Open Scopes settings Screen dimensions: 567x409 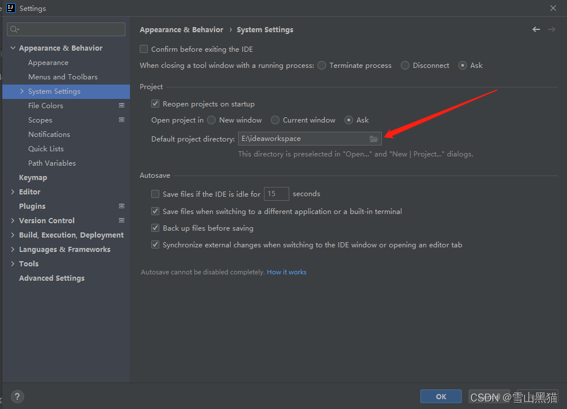[40, 120]
